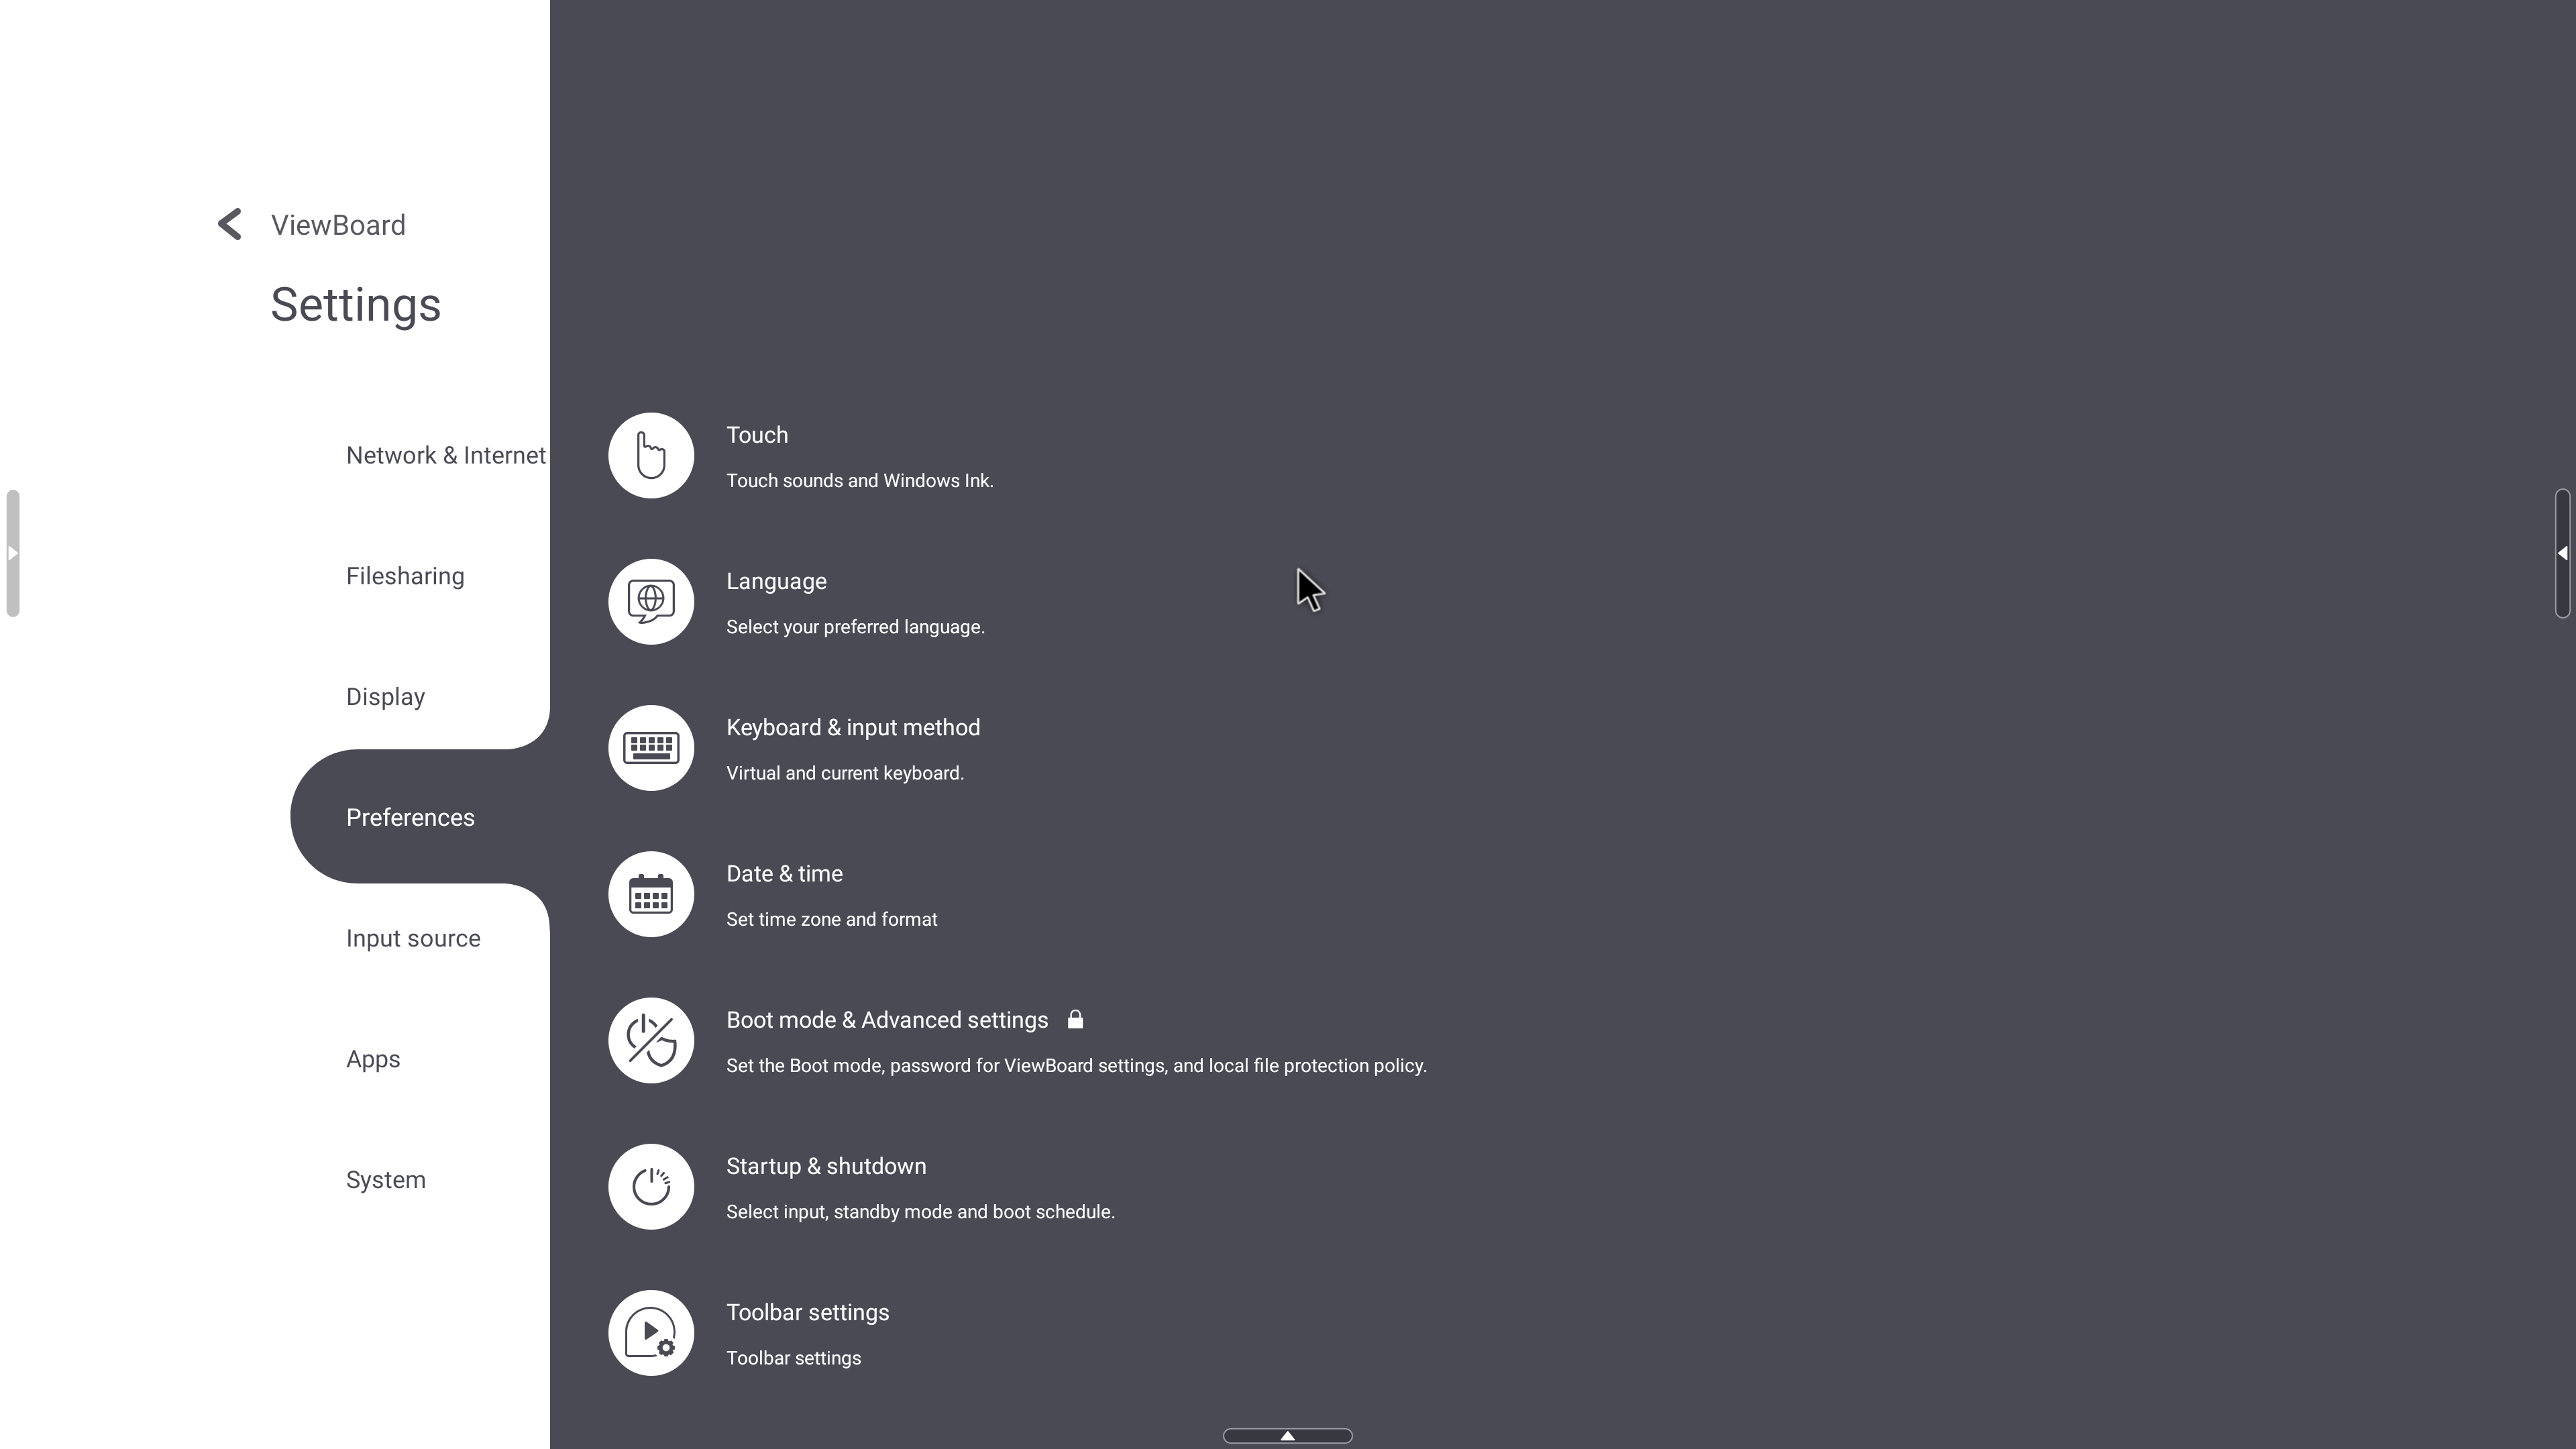Select System menu item
This screenshot has width=2576, height=1449.
click(x=386, y=1178)
